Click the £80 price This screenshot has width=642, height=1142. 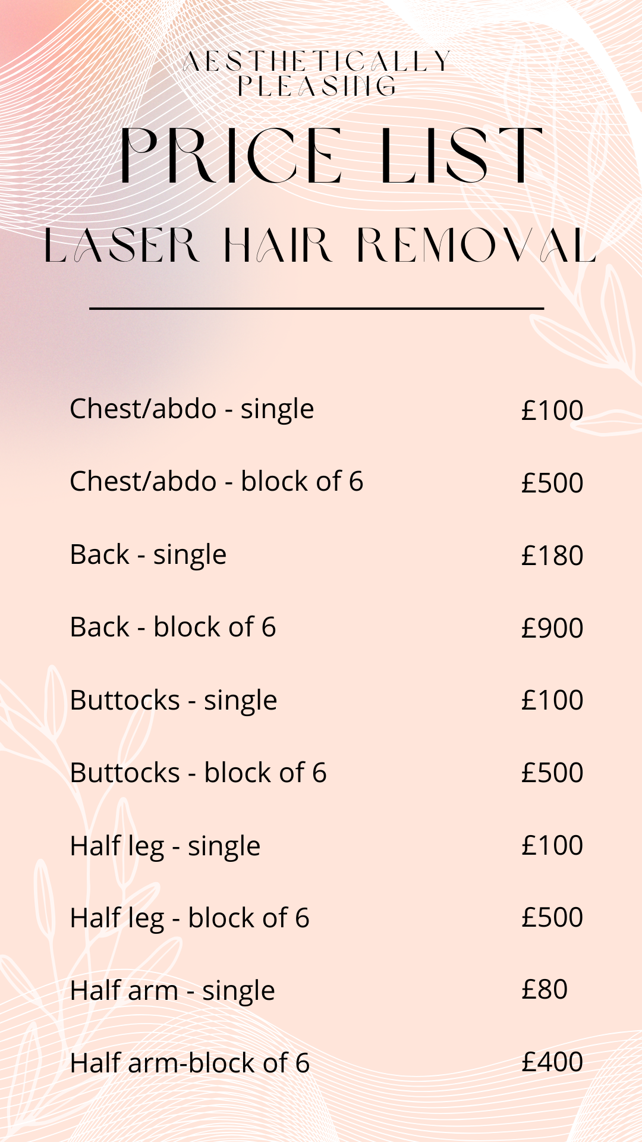545,990
